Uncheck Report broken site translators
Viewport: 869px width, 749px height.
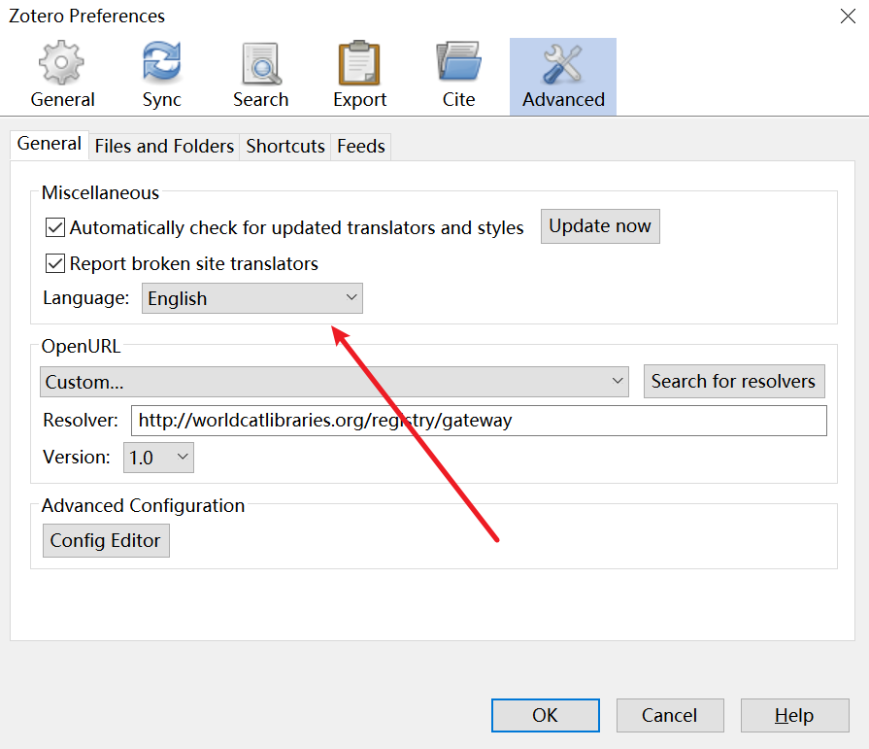[55, 264]
